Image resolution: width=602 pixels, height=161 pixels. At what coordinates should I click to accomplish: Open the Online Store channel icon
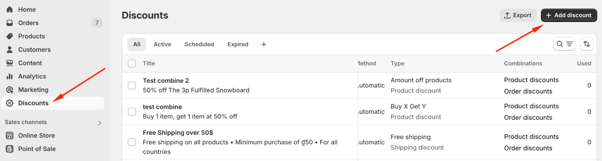point(10,136)
